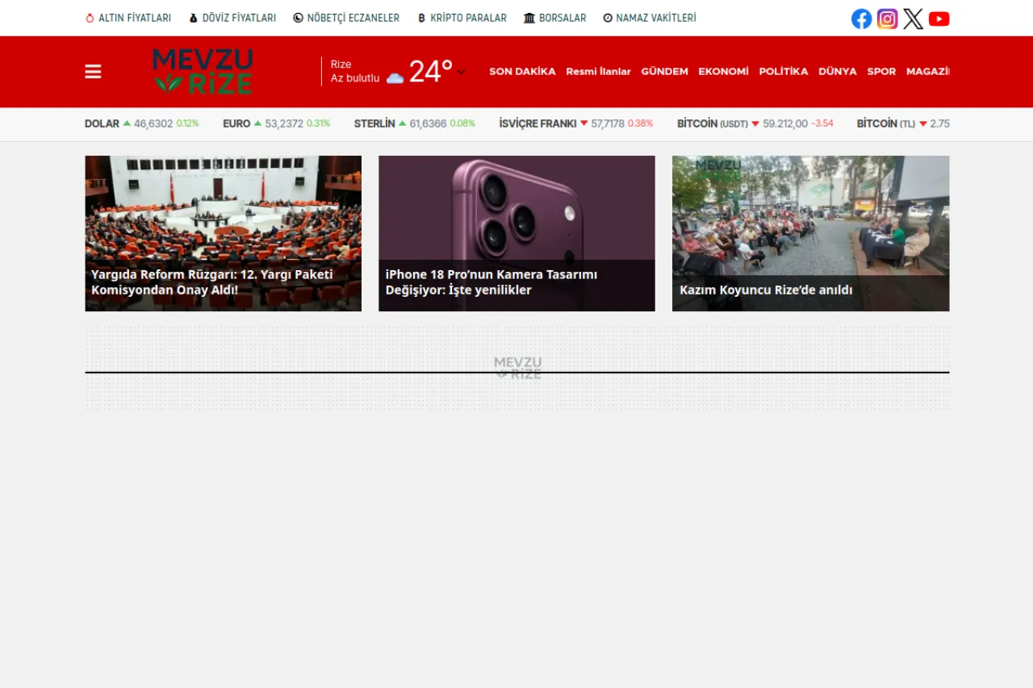Open the Kazım Koyuncu commemoration photo card

tap(810, 233)
